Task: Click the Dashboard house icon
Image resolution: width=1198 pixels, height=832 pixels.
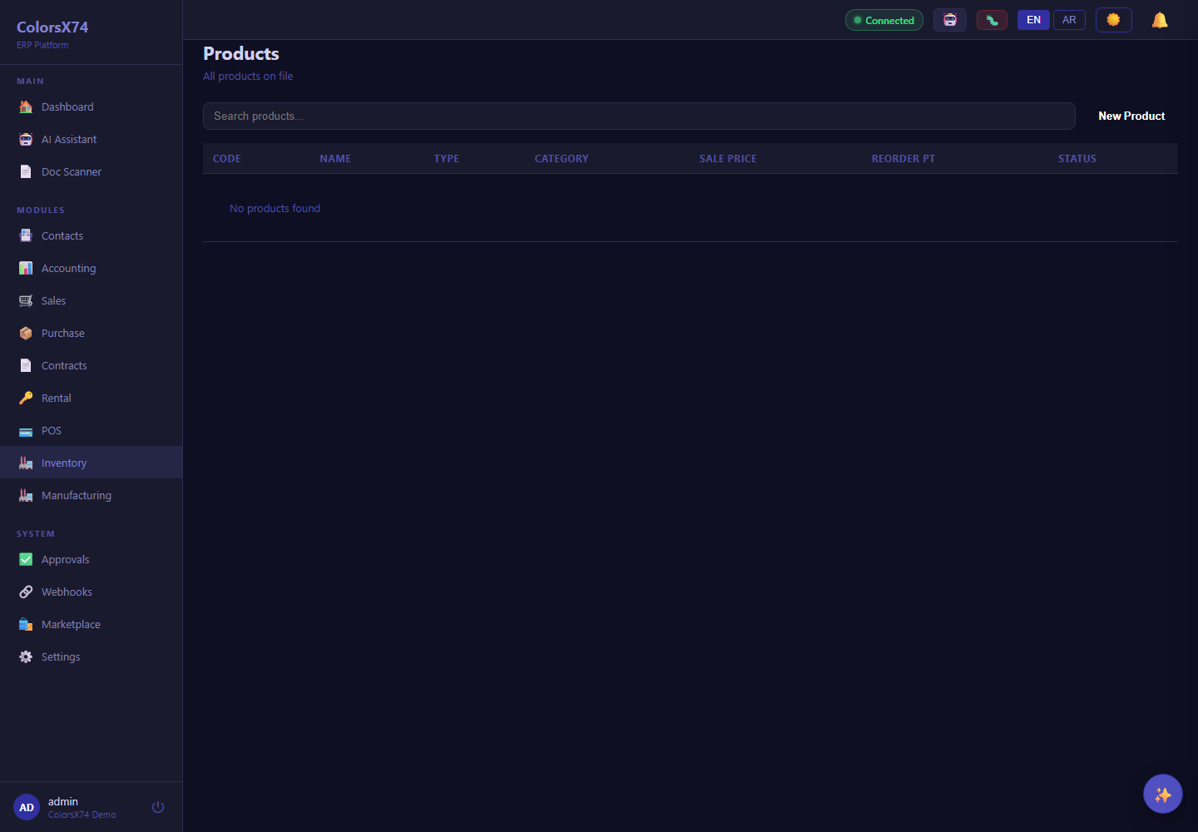Action: 26,106
